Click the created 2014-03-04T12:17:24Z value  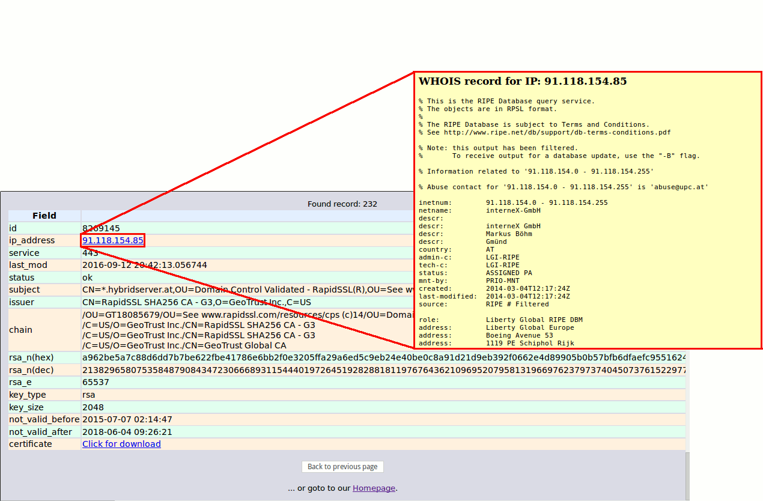528,288
